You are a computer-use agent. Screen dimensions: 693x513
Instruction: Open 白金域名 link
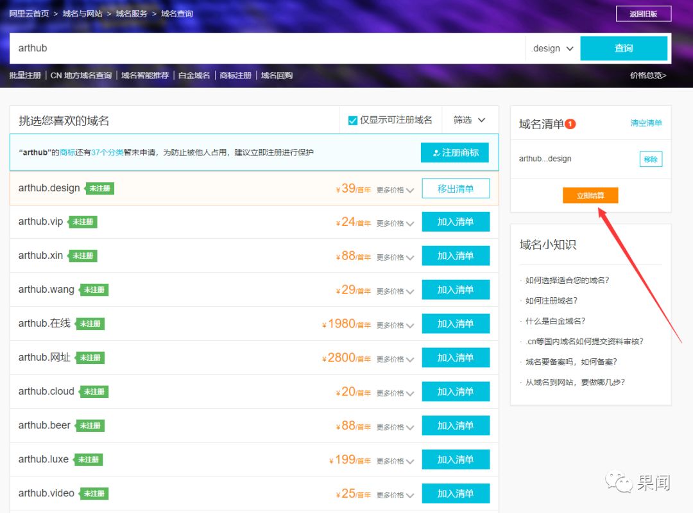[194, 75]
